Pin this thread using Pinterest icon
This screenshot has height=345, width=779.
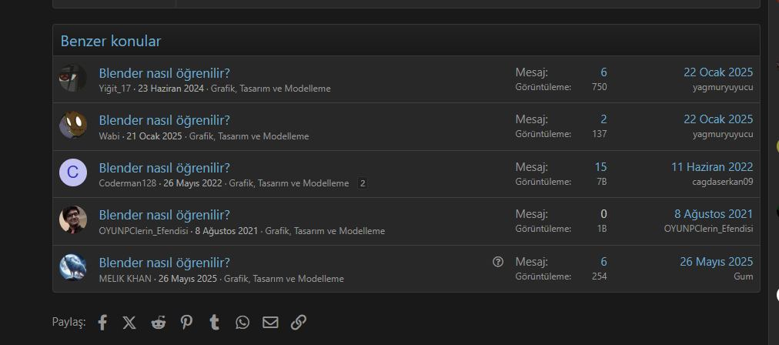coord(186,322)
